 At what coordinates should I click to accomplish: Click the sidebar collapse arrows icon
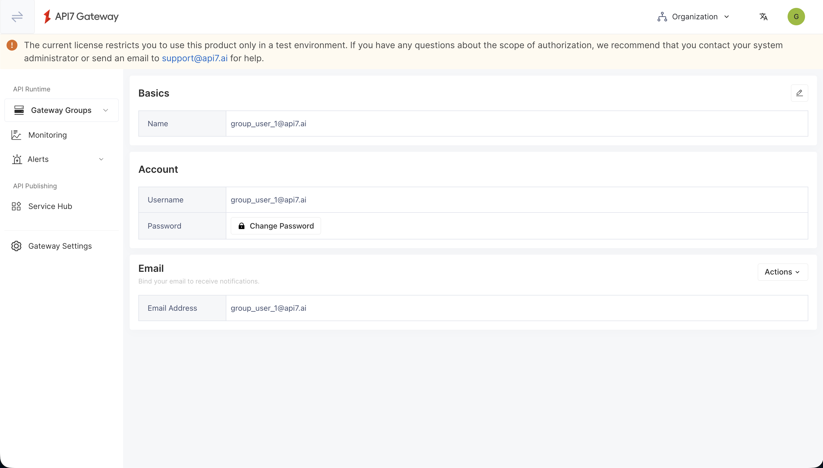[17, 16]
